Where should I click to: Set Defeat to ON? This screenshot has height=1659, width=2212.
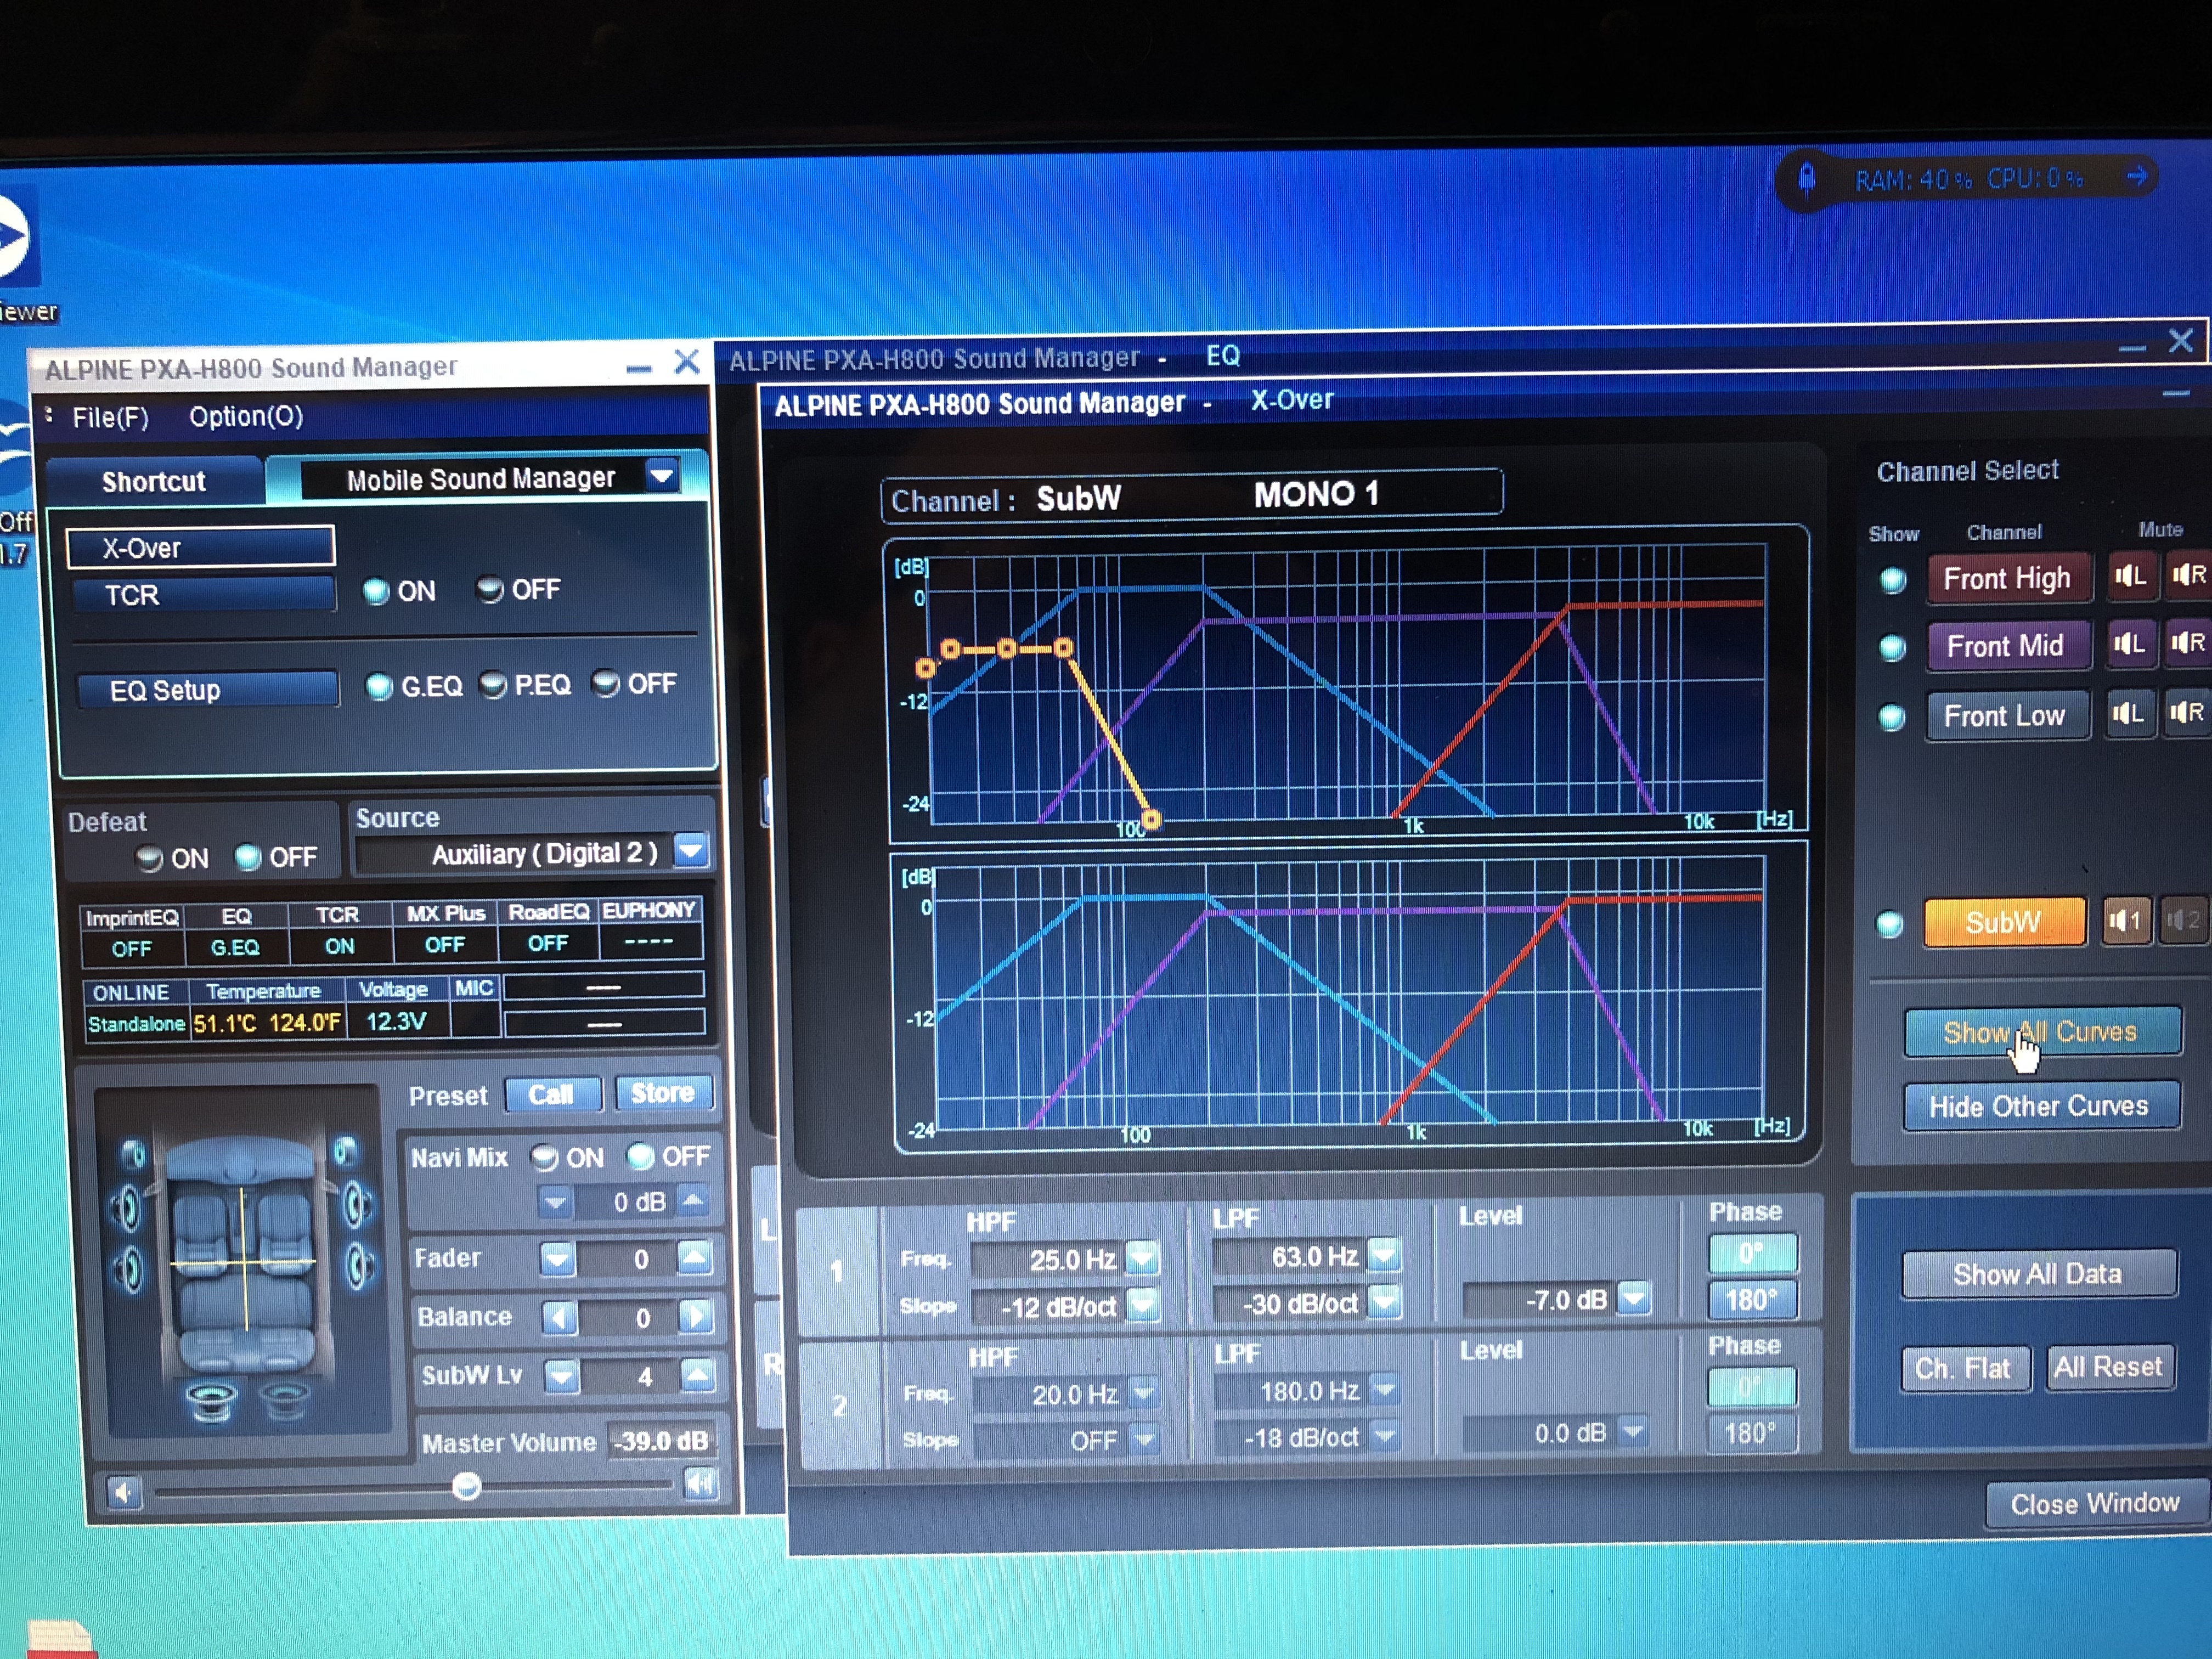(149, 859)
